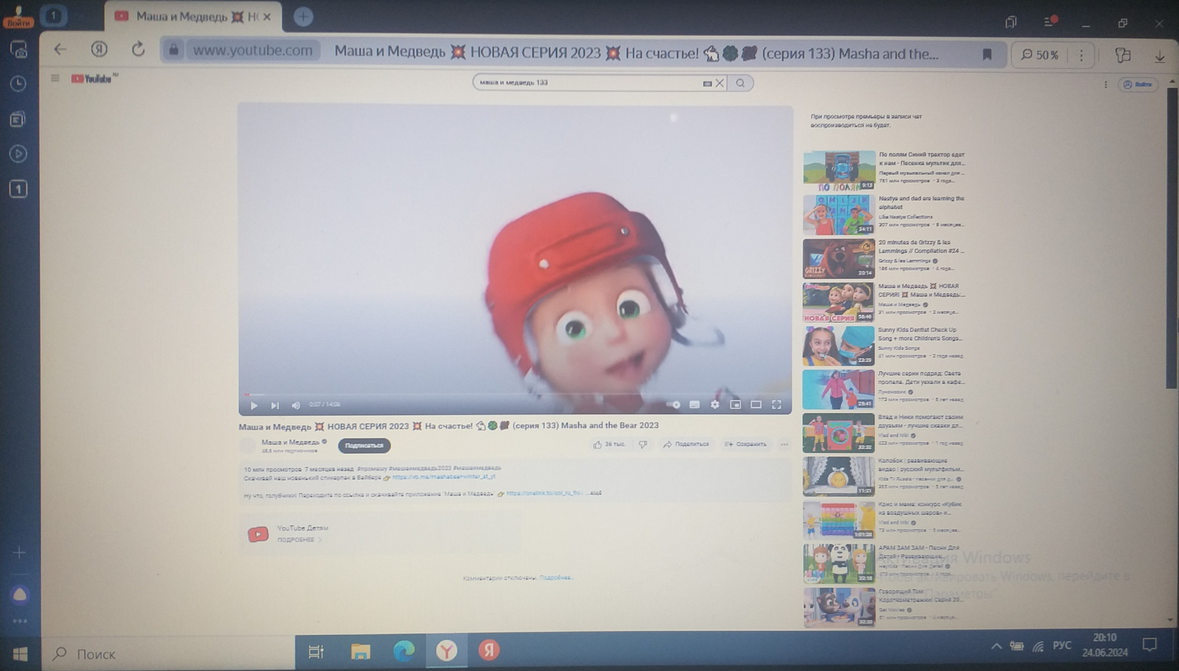Click www.youtube.com in address bar
1179x671 pixels.
pos(253,50)
